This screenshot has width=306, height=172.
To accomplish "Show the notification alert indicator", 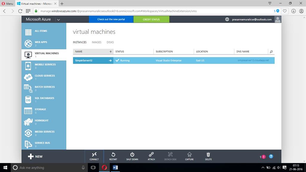I will (262, 157).
